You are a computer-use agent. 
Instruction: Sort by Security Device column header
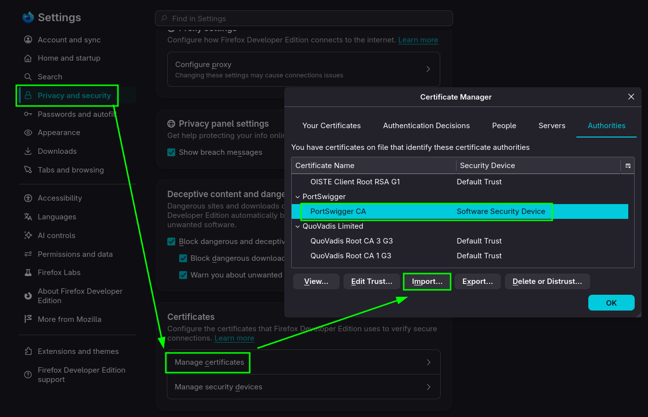click(x=538, y=166)
